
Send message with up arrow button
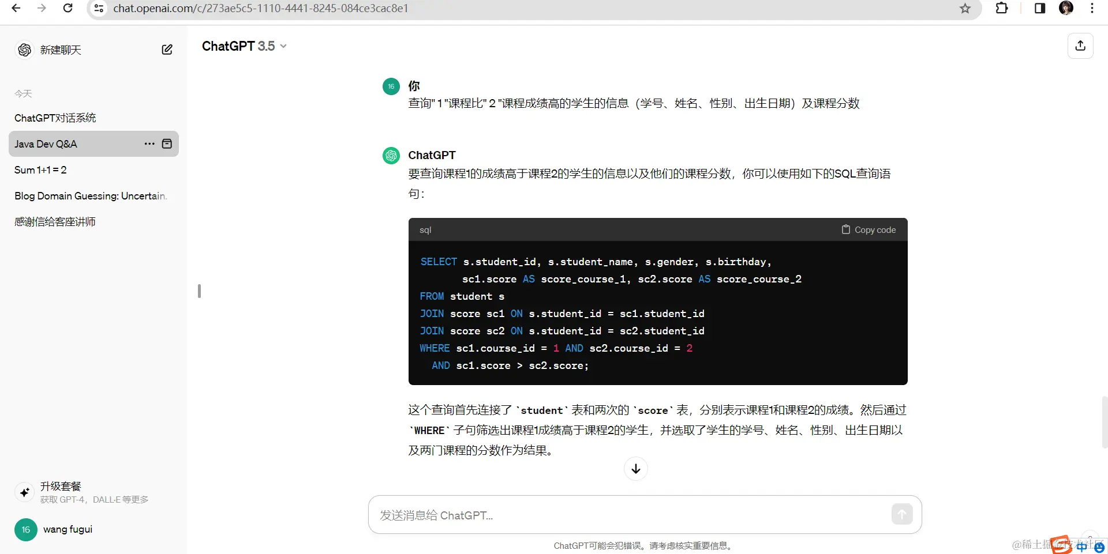902,514
